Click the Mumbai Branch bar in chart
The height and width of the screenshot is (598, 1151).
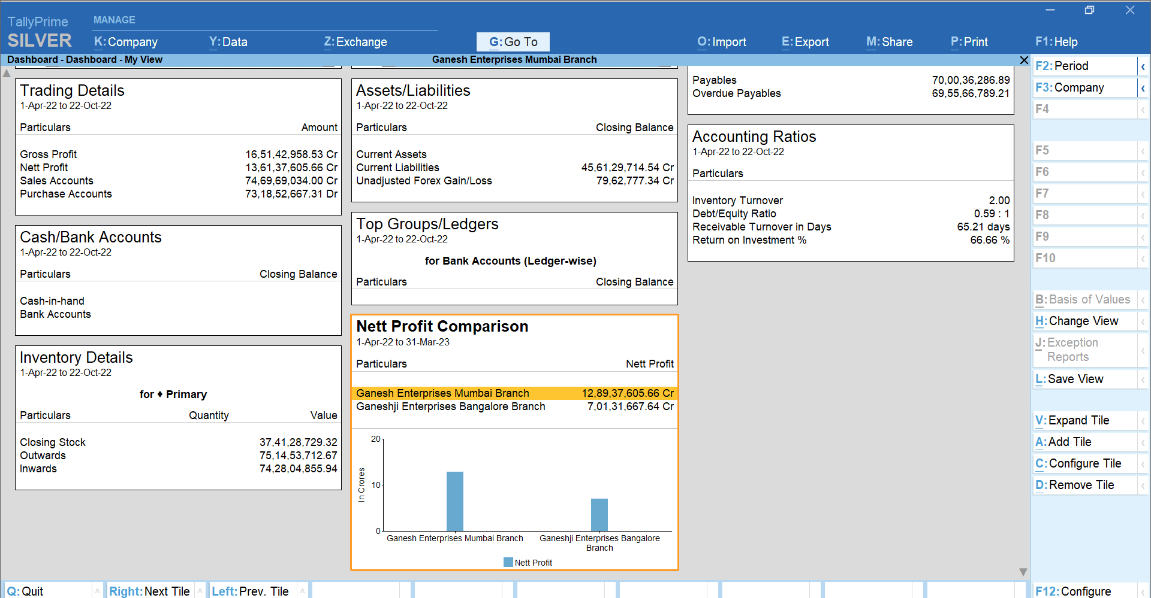coord(454,501)
